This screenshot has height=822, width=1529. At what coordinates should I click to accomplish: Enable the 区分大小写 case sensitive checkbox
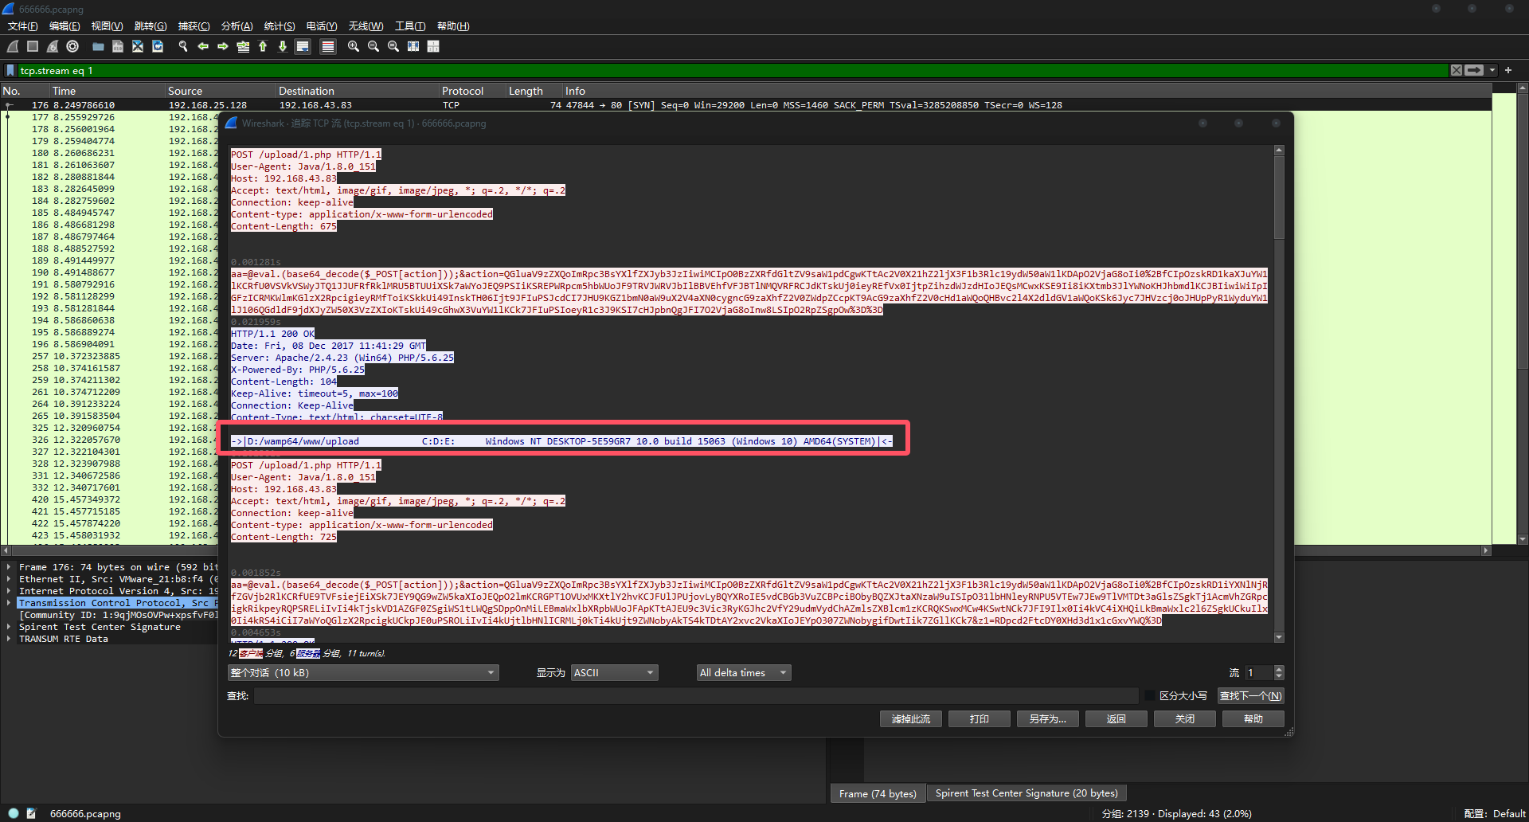click(x=1150, y=695)
